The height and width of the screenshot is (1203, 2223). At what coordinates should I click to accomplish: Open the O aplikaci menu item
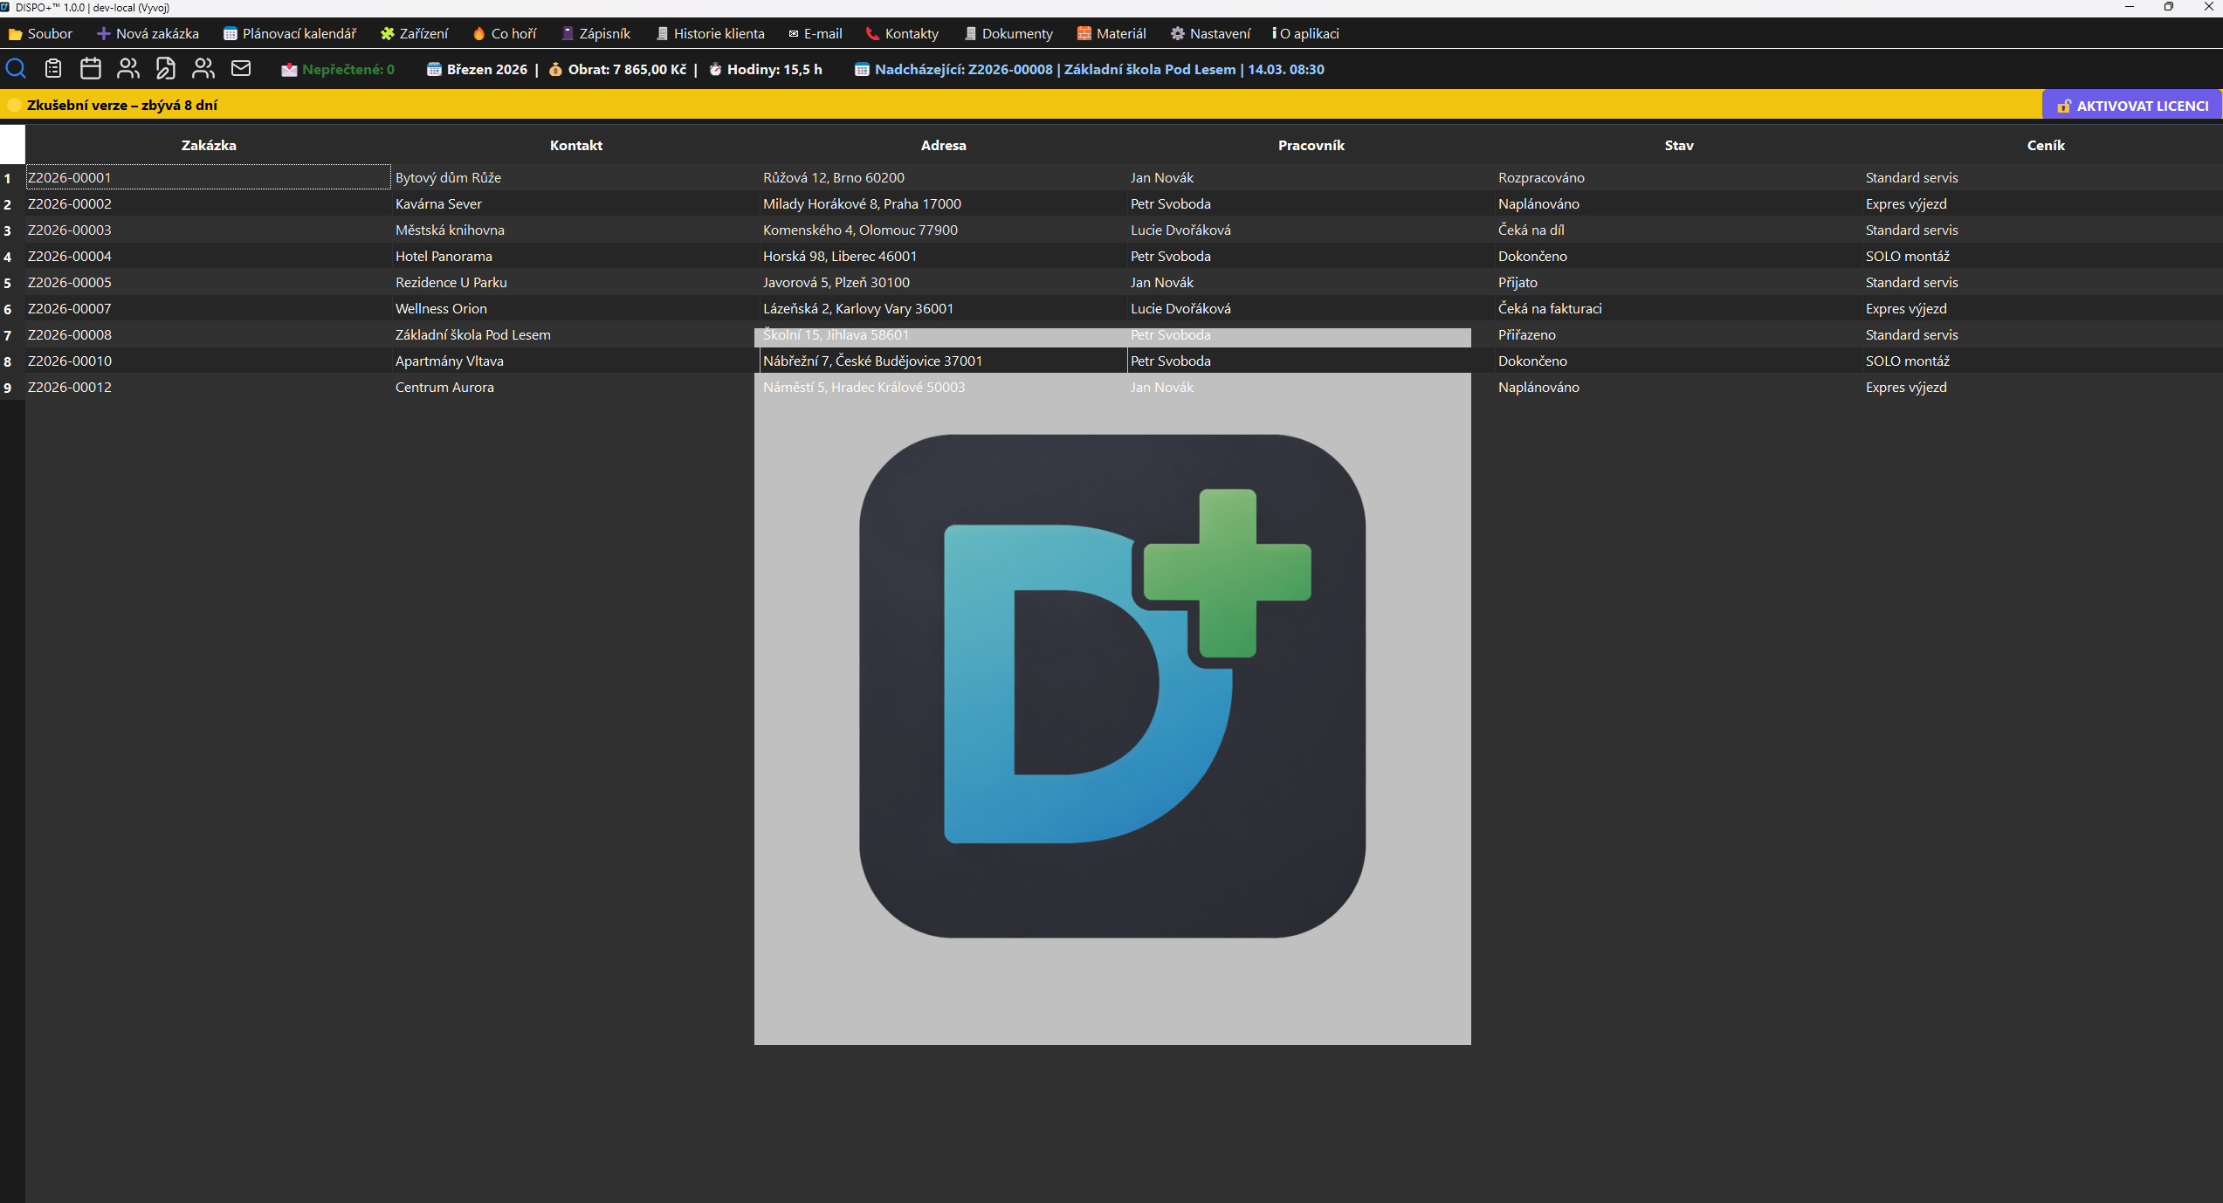pos(1306,33)
